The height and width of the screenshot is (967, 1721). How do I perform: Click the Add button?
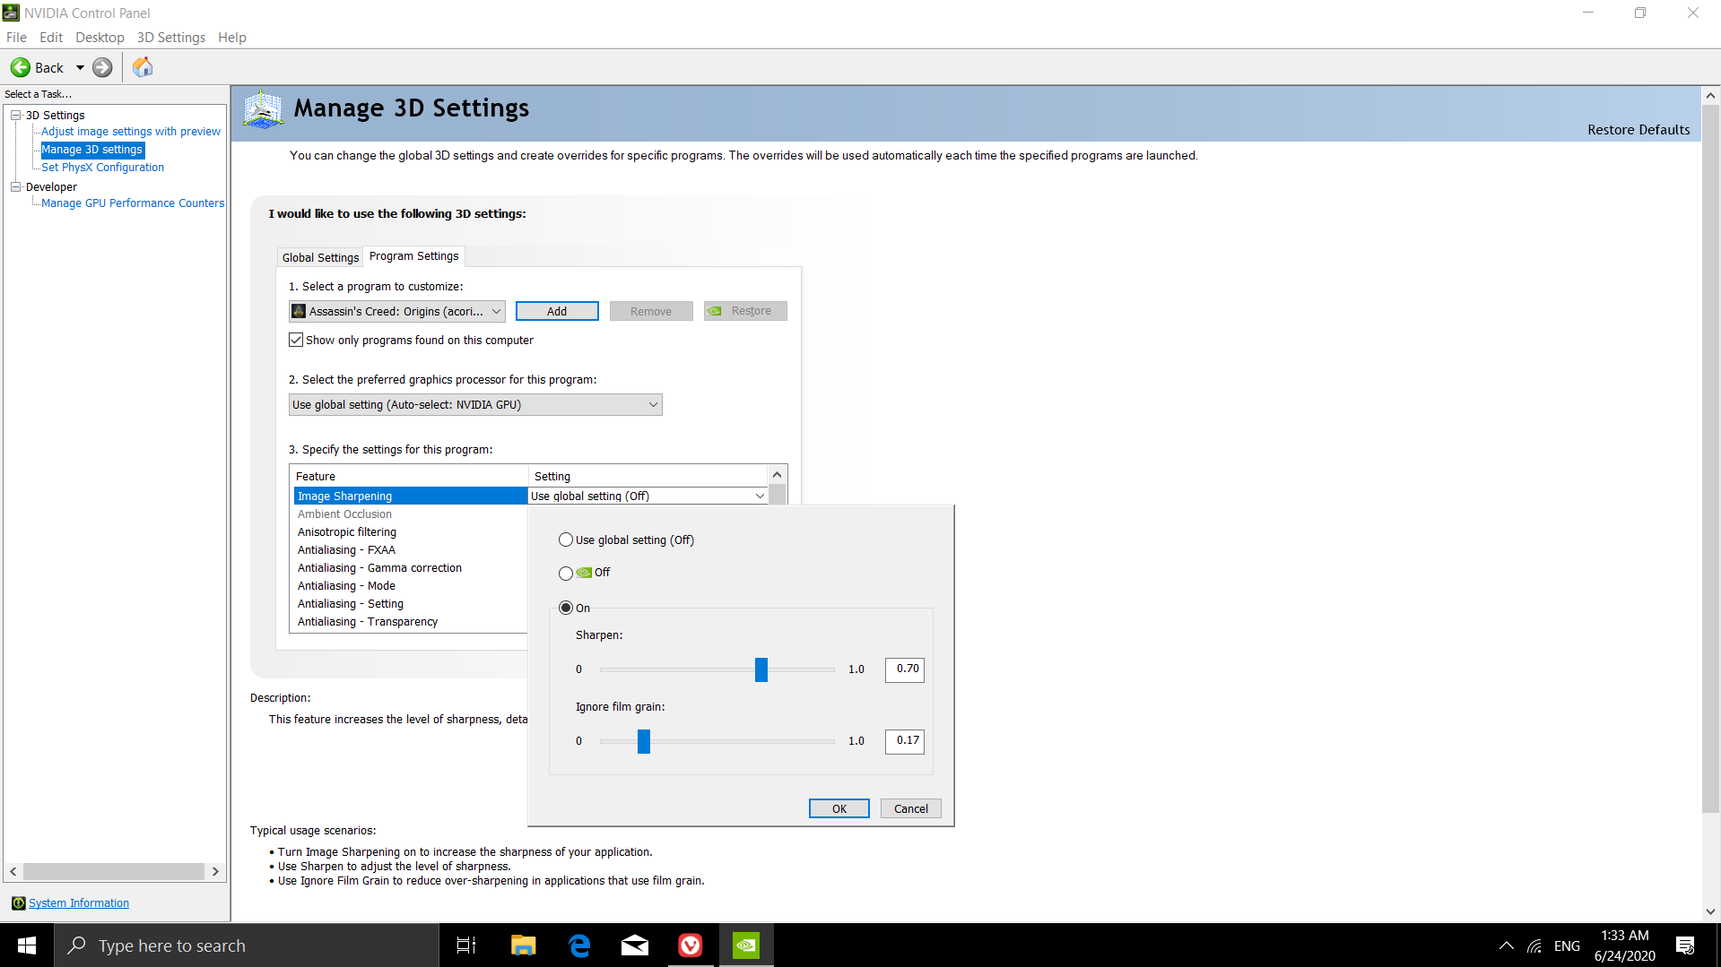pos(556,310)
